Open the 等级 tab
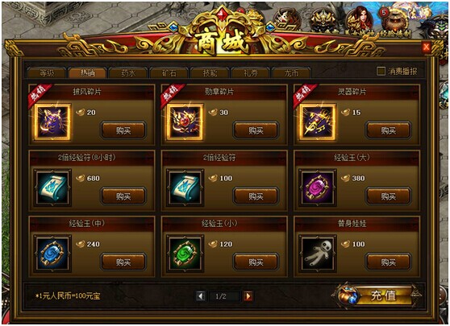The width and height of the screenshot is (450, 326). point(47,73)
